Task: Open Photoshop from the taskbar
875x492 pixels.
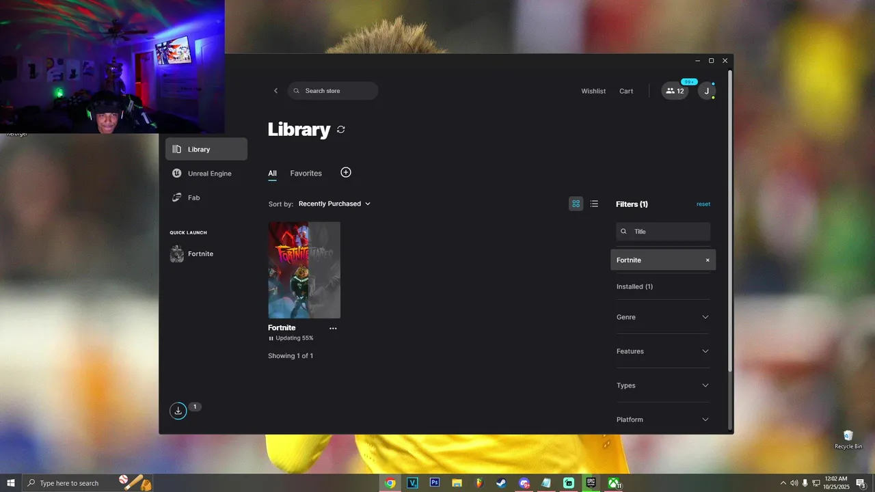Action: [x=434, y=483]
